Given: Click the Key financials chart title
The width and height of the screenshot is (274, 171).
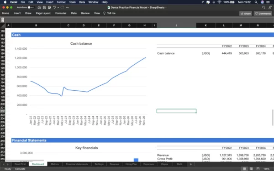Looking at the screenshot, I should tap(87, 148).
